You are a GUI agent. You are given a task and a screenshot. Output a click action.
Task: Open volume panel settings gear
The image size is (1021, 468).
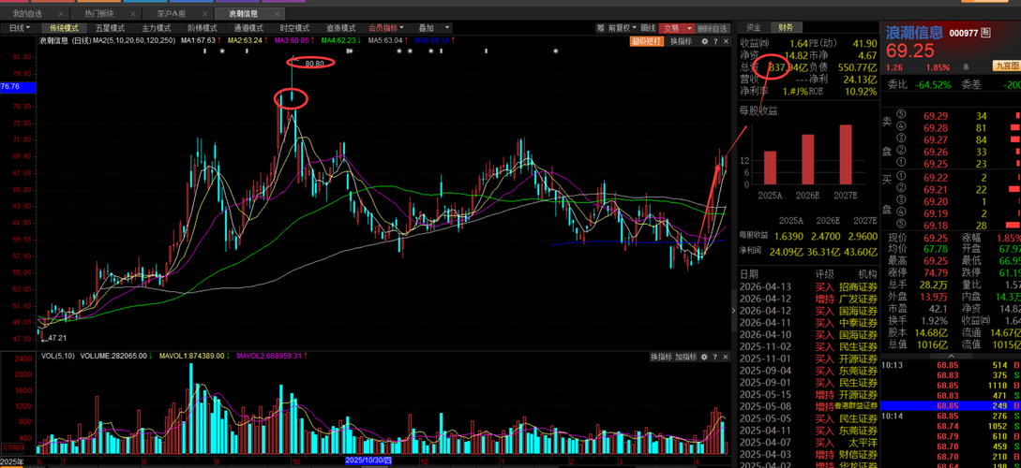pos(704,357)
